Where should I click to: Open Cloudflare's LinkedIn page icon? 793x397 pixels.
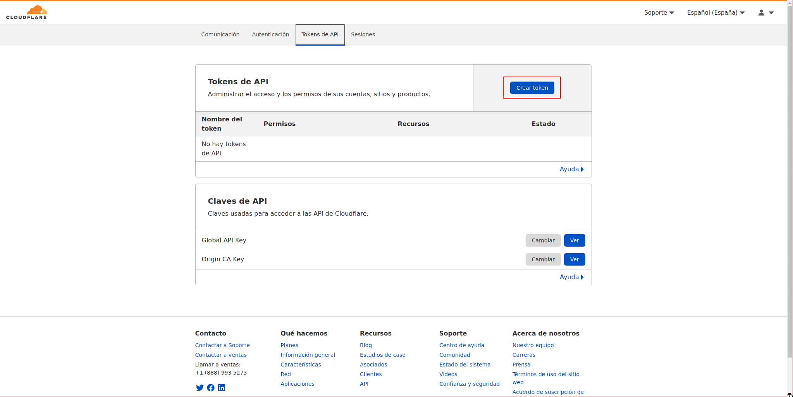(222, 388)
